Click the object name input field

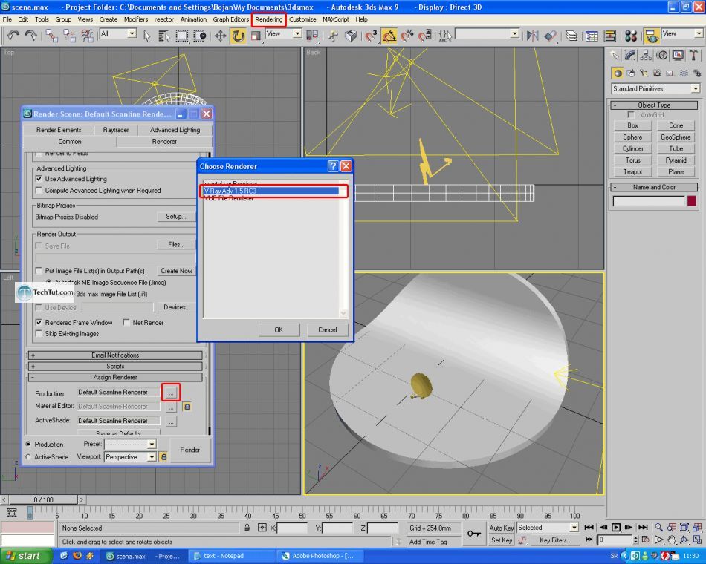click(648, 201)
